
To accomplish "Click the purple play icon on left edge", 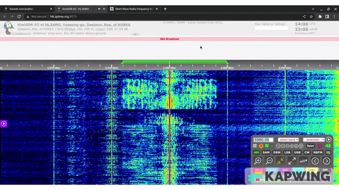I will point(4,123).
